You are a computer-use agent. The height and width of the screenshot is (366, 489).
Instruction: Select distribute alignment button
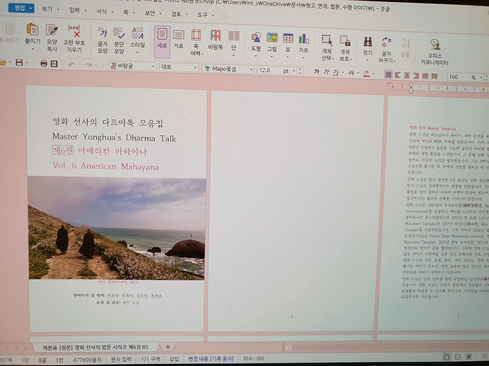(425, 76)
